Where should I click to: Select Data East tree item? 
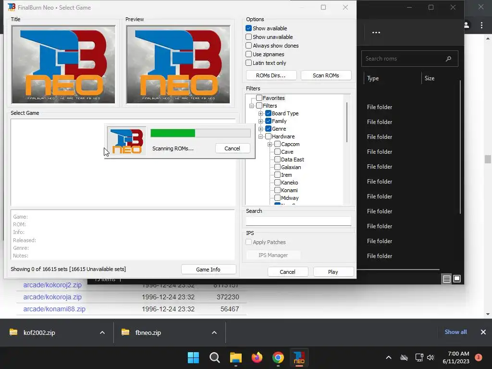click(x=293, y=160)
